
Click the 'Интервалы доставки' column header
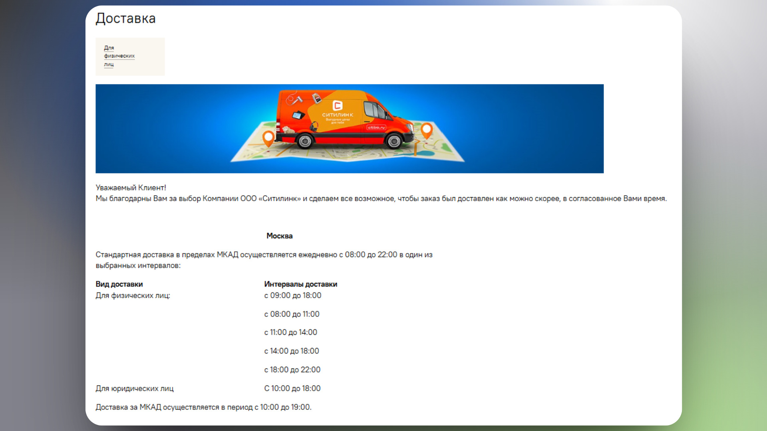pos(300,284)
